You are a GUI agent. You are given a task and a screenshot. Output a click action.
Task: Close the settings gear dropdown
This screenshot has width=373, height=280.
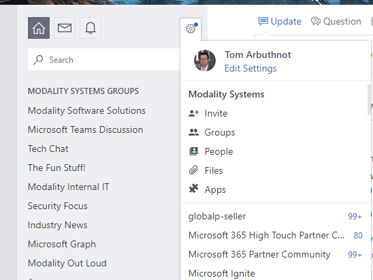click(x=191, y=29)
